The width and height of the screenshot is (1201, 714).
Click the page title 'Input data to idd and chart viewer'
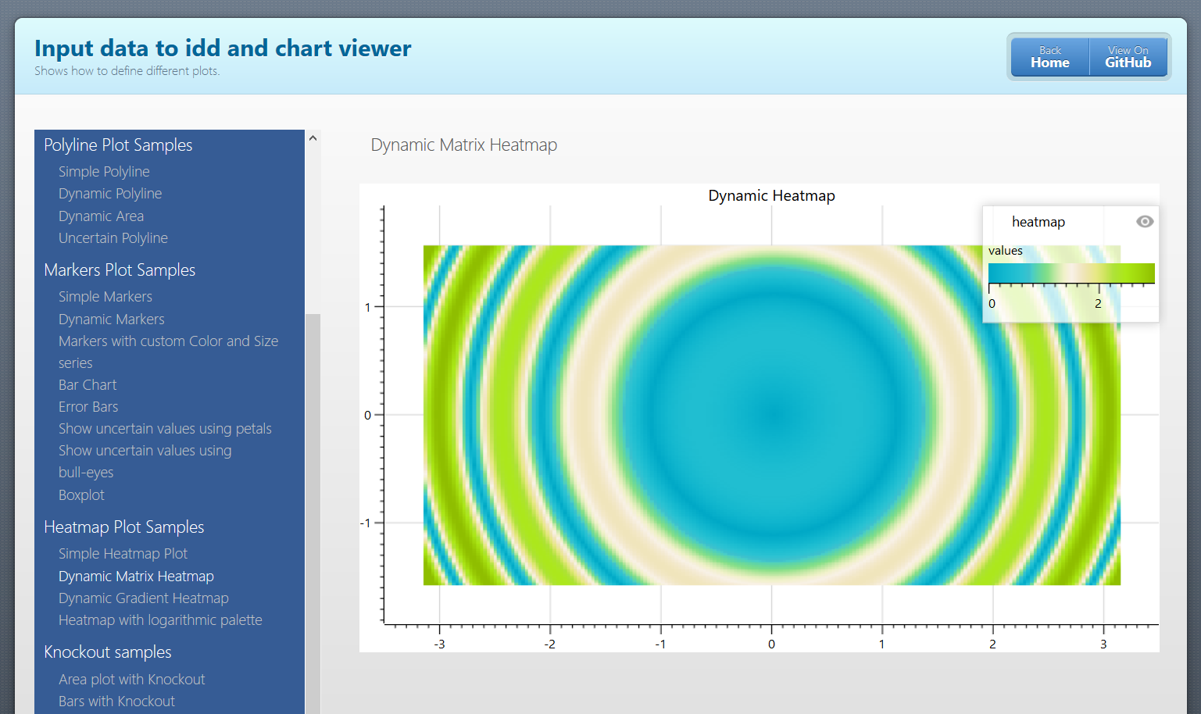pos(223,48)
